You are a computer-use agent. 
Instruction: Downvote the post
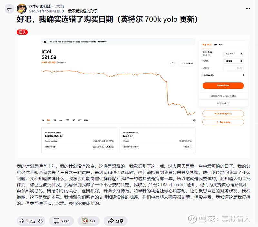[41, 221]
